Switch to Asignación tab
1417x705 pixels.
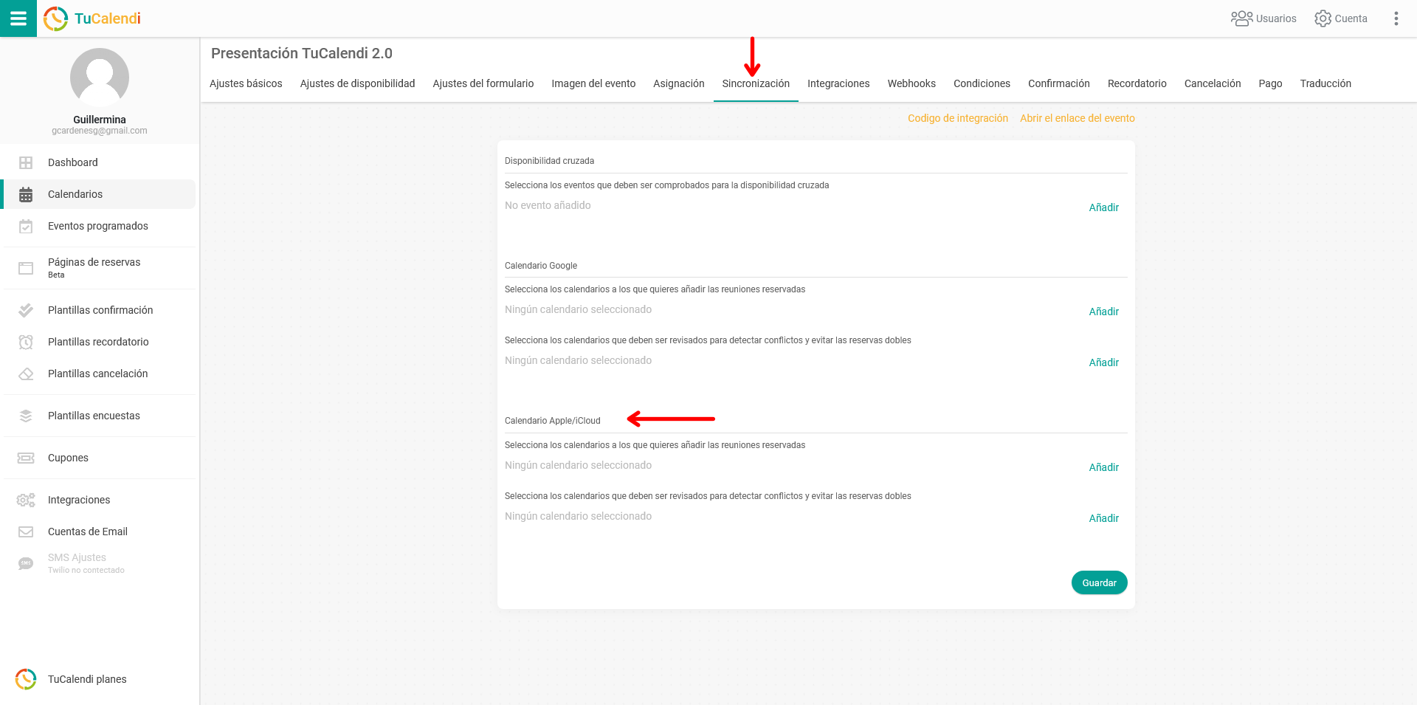point(679,83)
